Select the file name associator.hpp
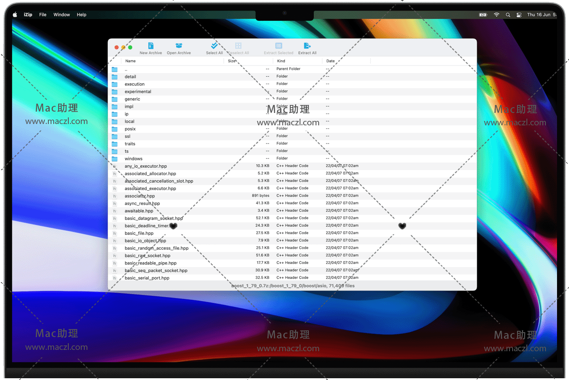Viewport: 569px width, 380px height. (x=140, y=196)
